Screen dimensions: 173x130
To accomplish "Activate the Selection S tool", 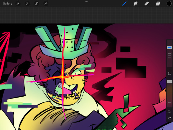I will (x=37, y=4).
